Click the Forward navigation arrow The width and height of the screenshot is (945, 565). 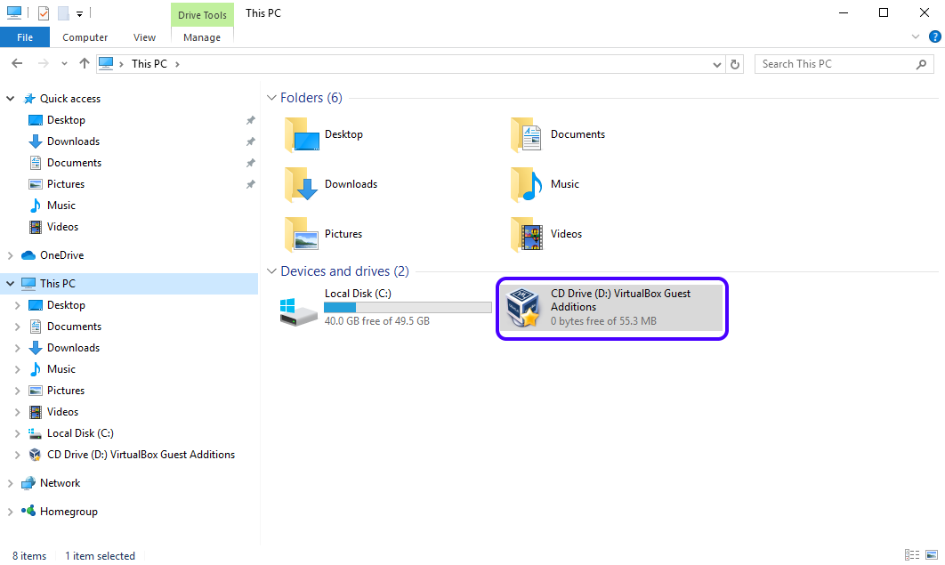click(x=43, y=63)
